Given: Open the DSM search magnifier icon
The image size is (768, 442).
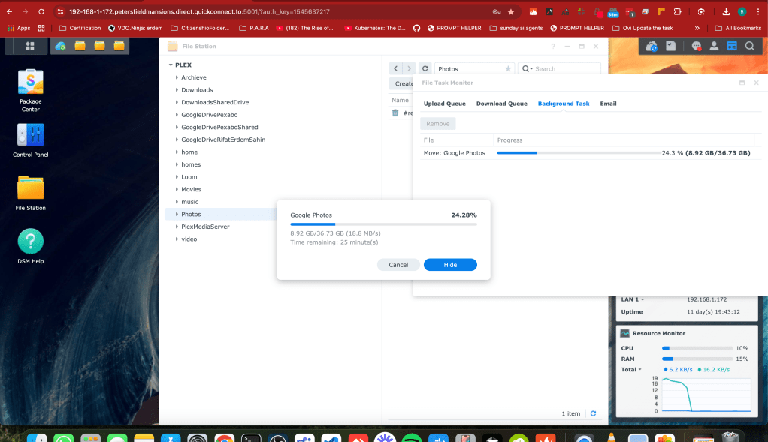Looking at the screenshot, I should 750,46.
